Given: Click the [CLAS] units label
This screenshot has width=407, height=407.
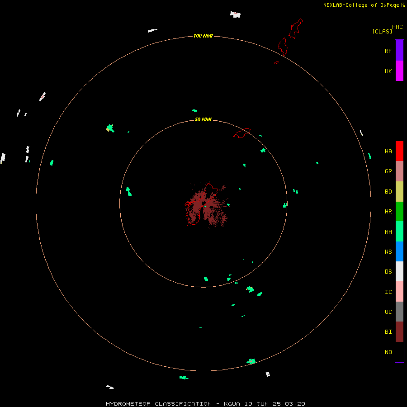Looking at the screenshot, I should (x=382, y=31).
